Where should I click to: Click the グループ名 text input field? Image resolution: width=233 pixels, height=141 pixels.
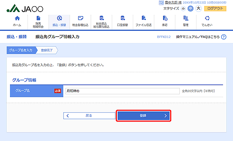pyautogui.click(x=122, y=91)
